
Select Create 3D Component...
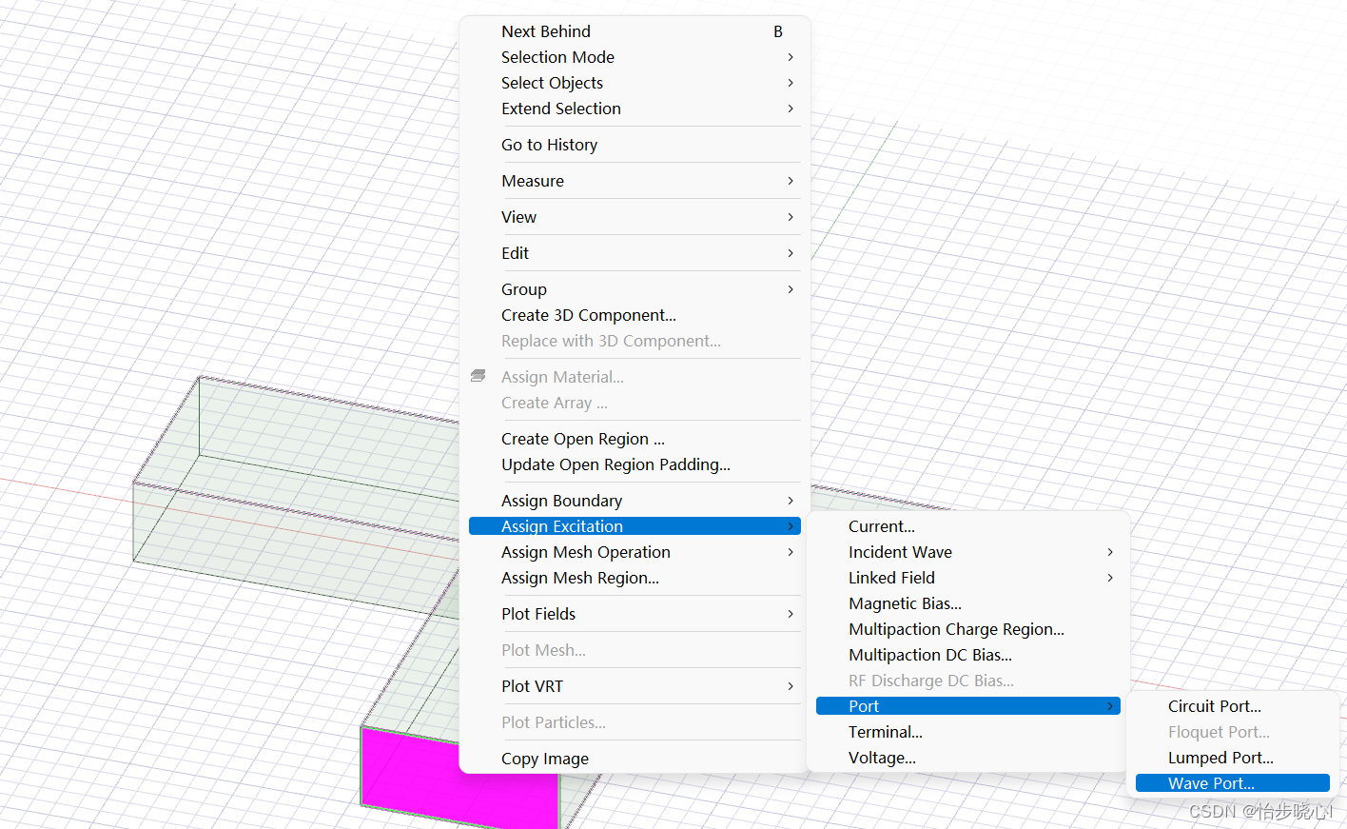(634, 315)
